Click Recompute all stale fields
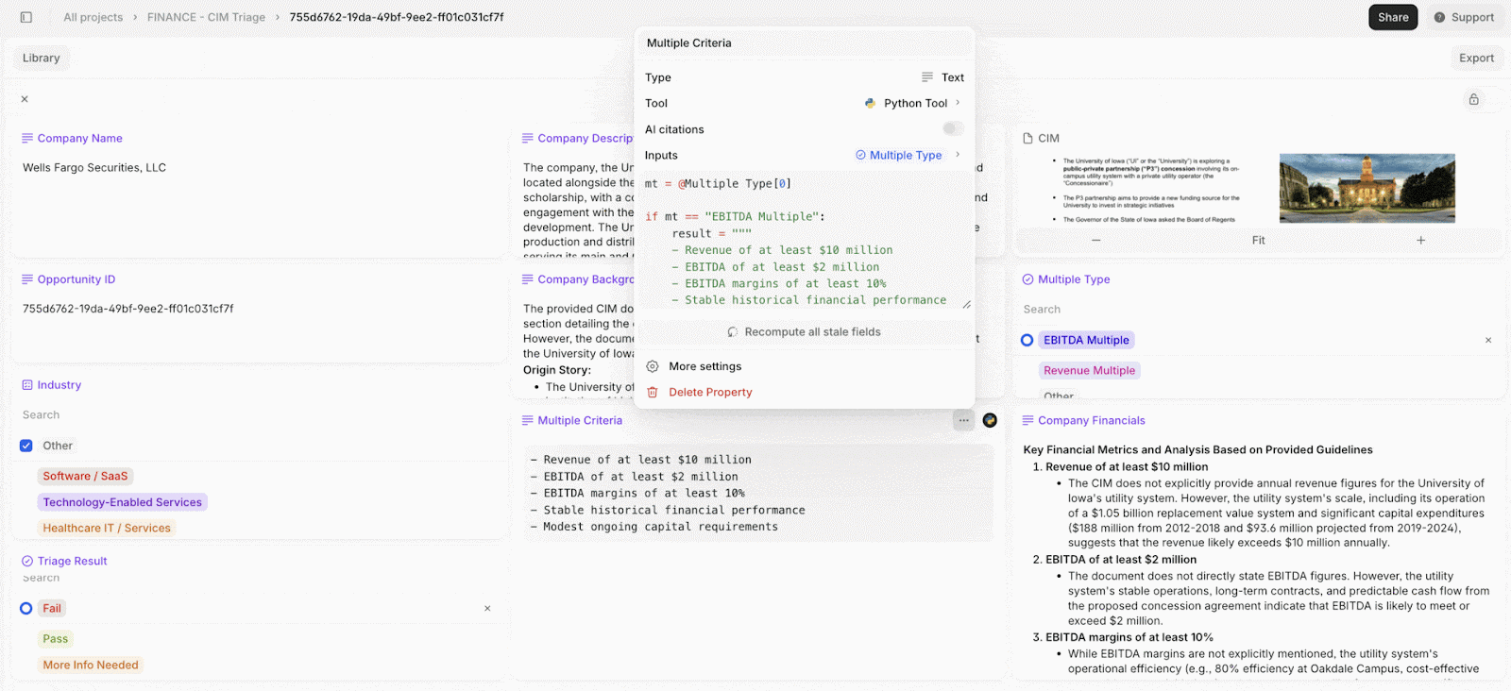The width and height of the screenshot is (1511, 691). tap(805, 332)
